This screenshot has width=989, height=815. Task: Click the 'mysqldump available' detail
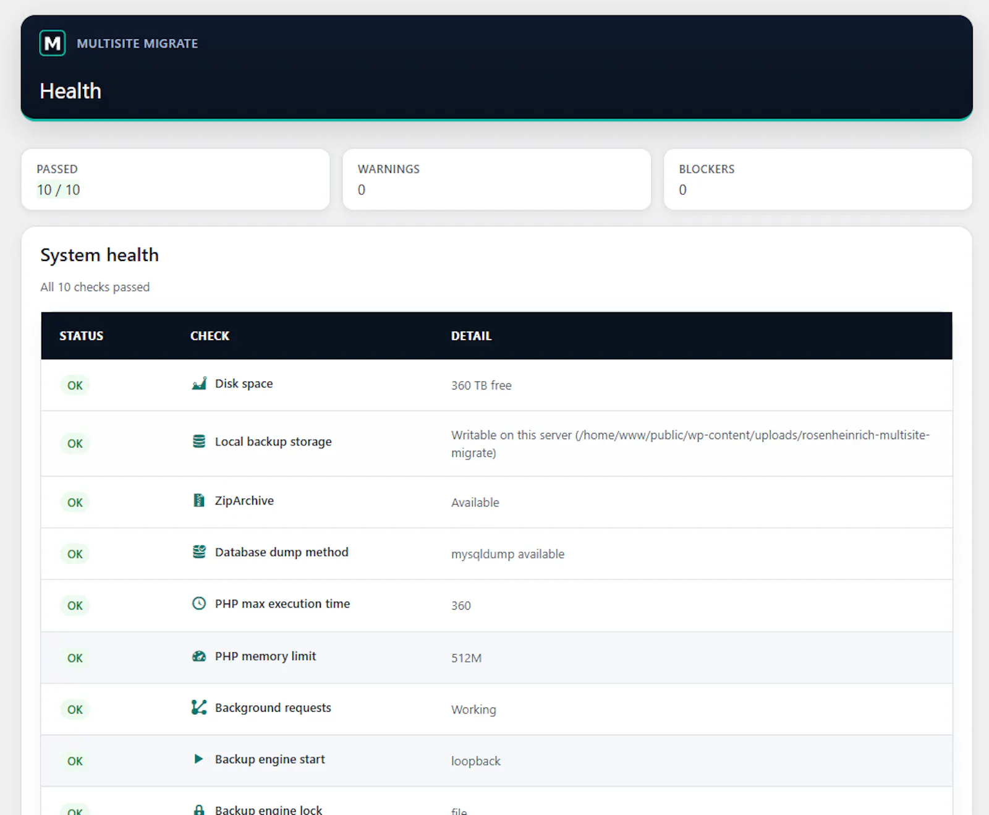coord(507,554)
